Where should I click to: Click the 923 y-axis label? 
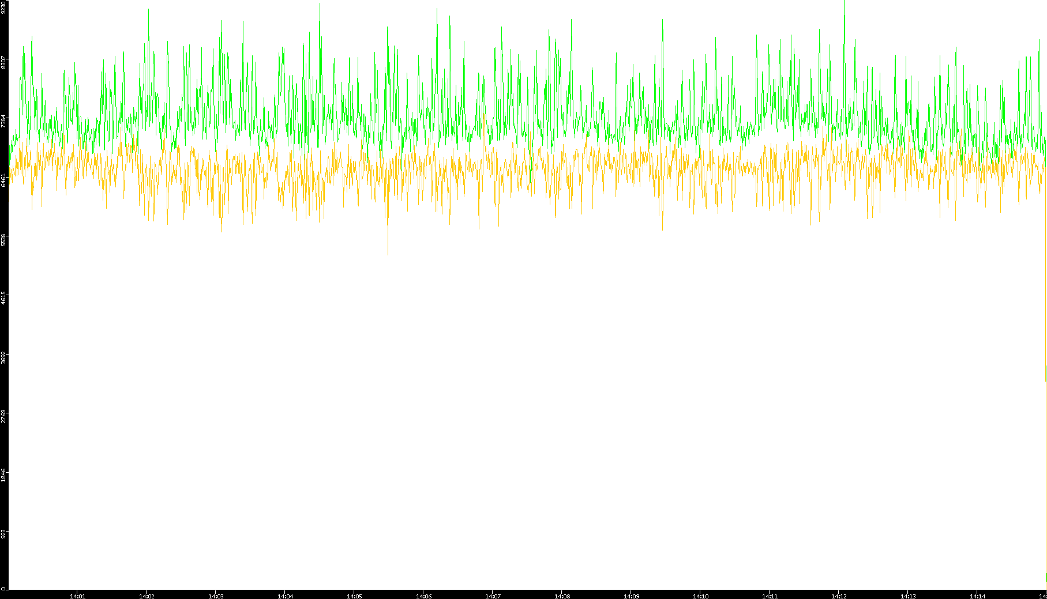pos(4,534)
